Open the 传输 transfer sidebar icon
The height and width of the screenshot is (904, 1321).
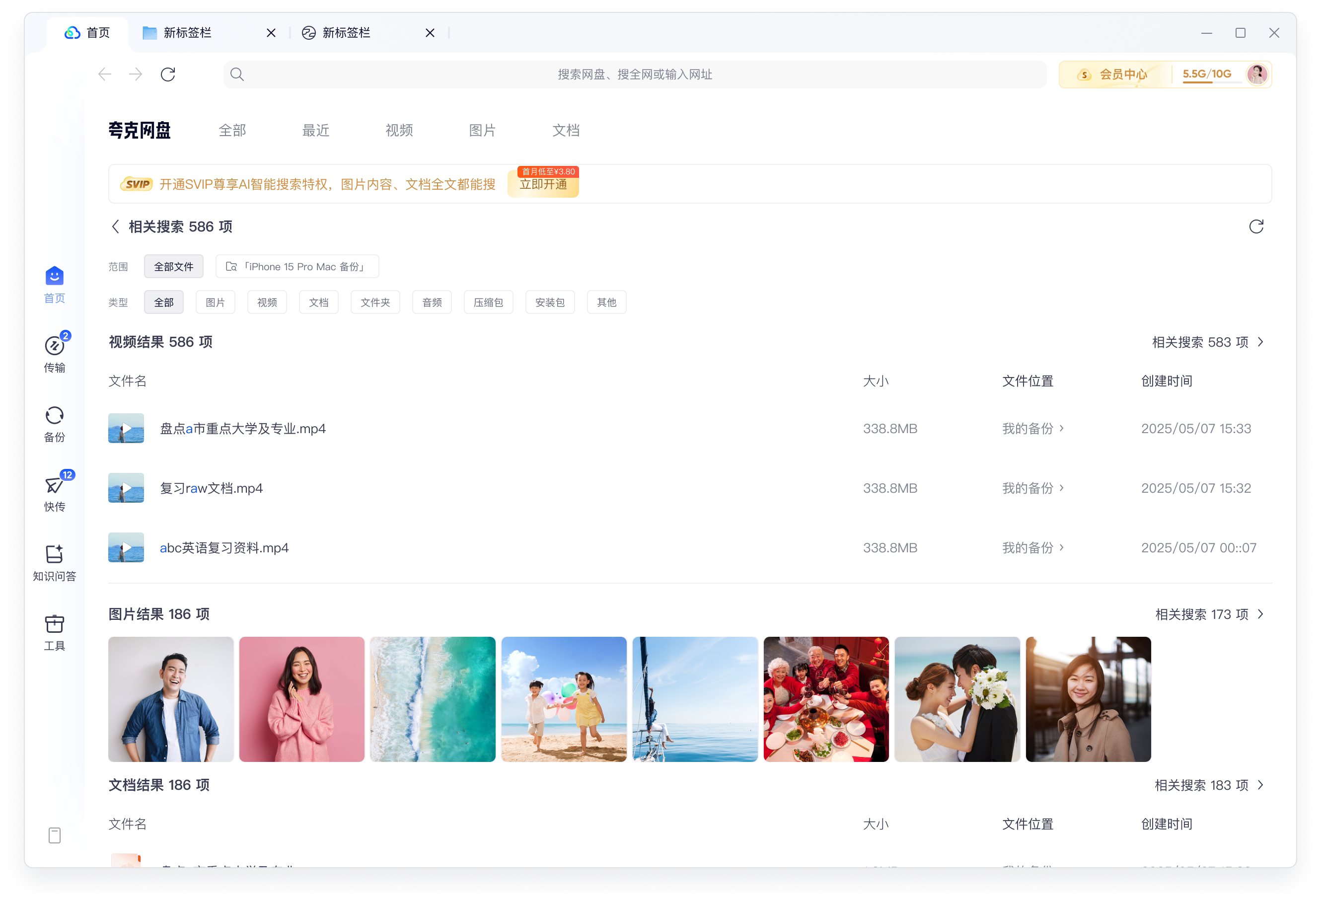pyautogui.click(x=55, y=353)
